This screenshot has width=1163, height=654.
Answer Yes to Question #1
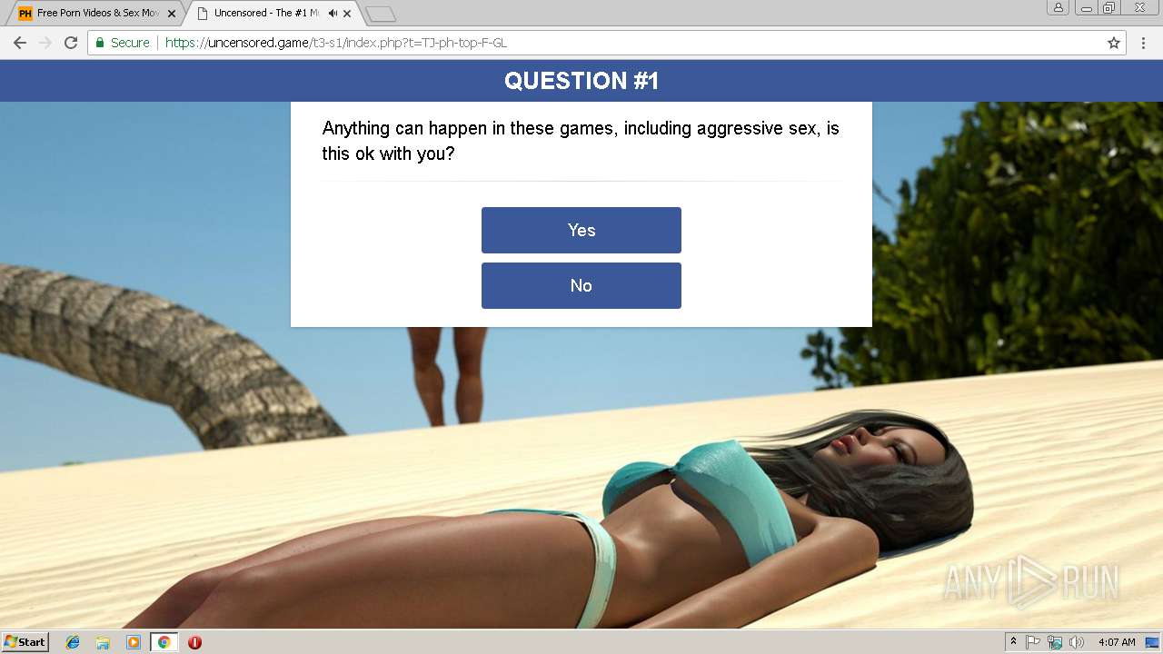pyautogui.click(x=581, y=230)
